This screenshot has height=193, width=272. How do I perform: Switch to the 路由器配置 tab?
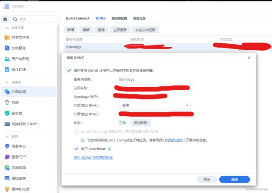coord(119,18)
